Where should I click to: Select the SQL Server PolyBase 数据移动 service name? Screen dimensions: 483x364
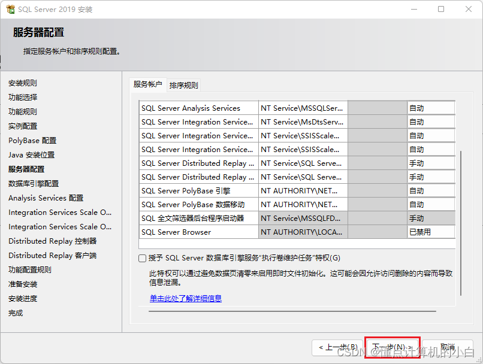pos(199,205)
